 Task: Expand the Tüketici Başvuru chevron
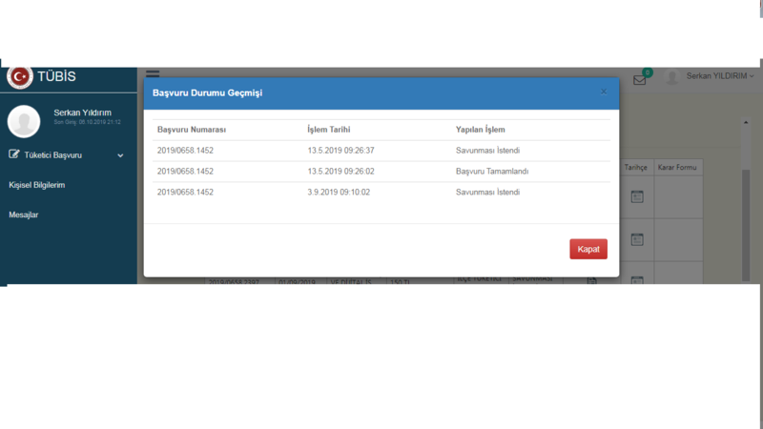pos(120,154)
